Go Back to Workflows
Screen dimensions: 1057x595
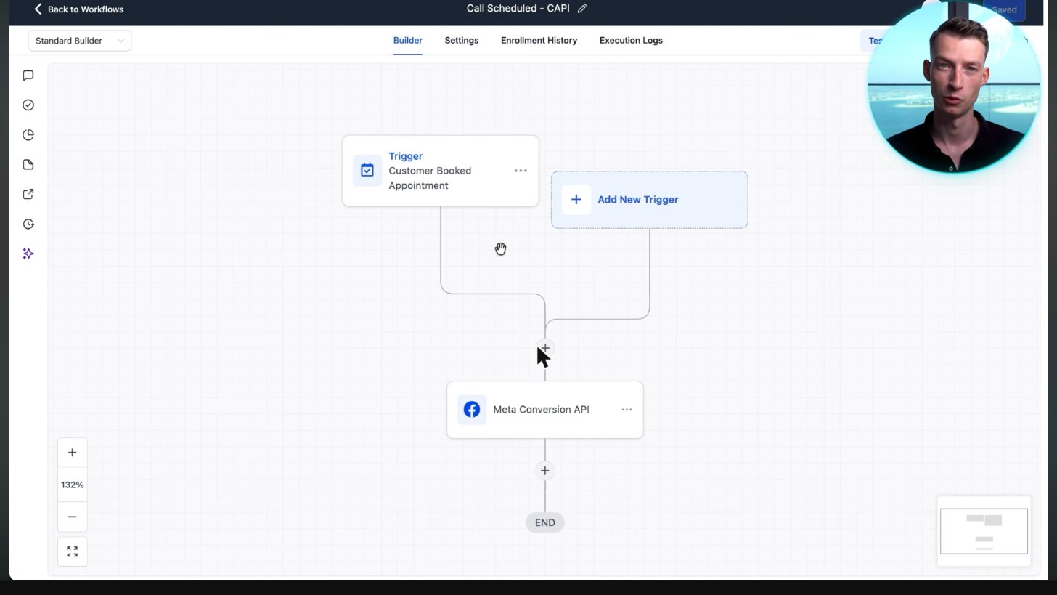[78, 9]
